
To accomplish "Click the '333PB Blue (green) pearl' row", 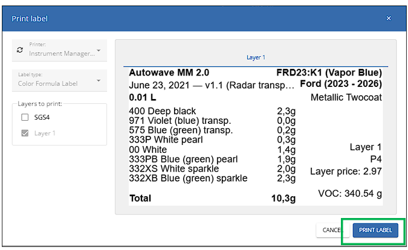I will 212,159.
